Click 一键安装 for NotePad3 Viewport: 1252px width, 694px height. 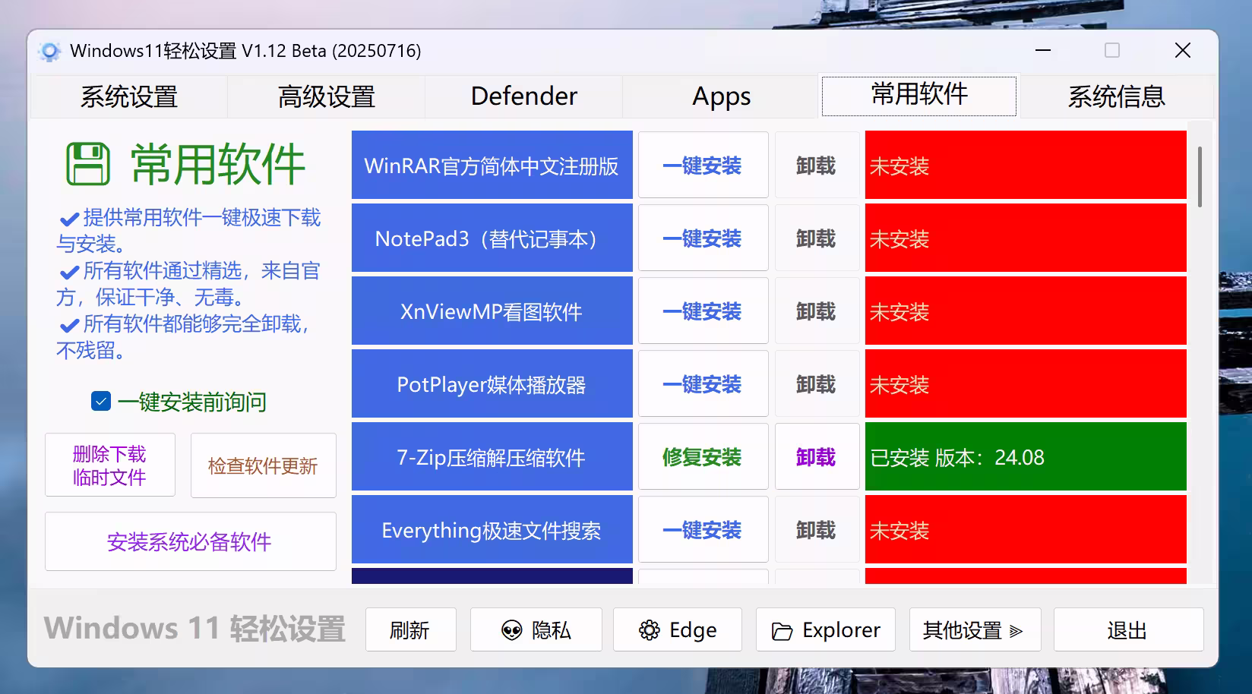pyautogui.click(x=703, y=238)
